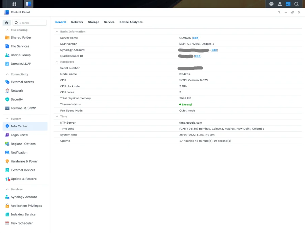Select Info Center in the sidebar

pos(25,126)
